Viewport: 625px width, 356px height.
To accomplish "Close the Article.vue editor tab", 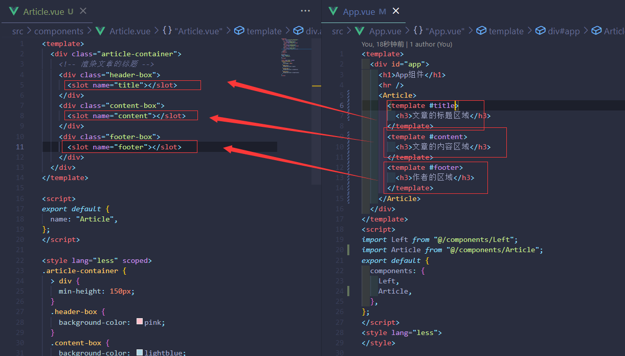I will pos(83,11).
